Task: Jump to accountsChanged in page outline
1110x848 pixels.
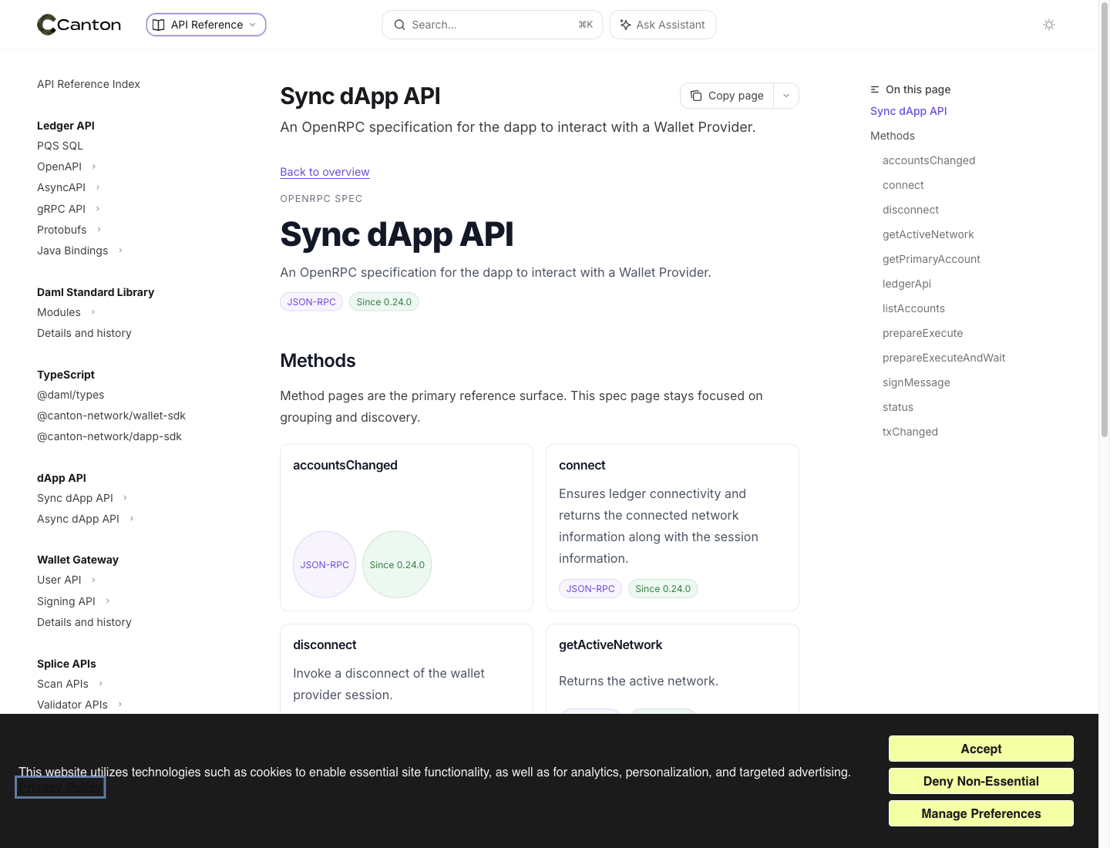Action: coord(929,160)
